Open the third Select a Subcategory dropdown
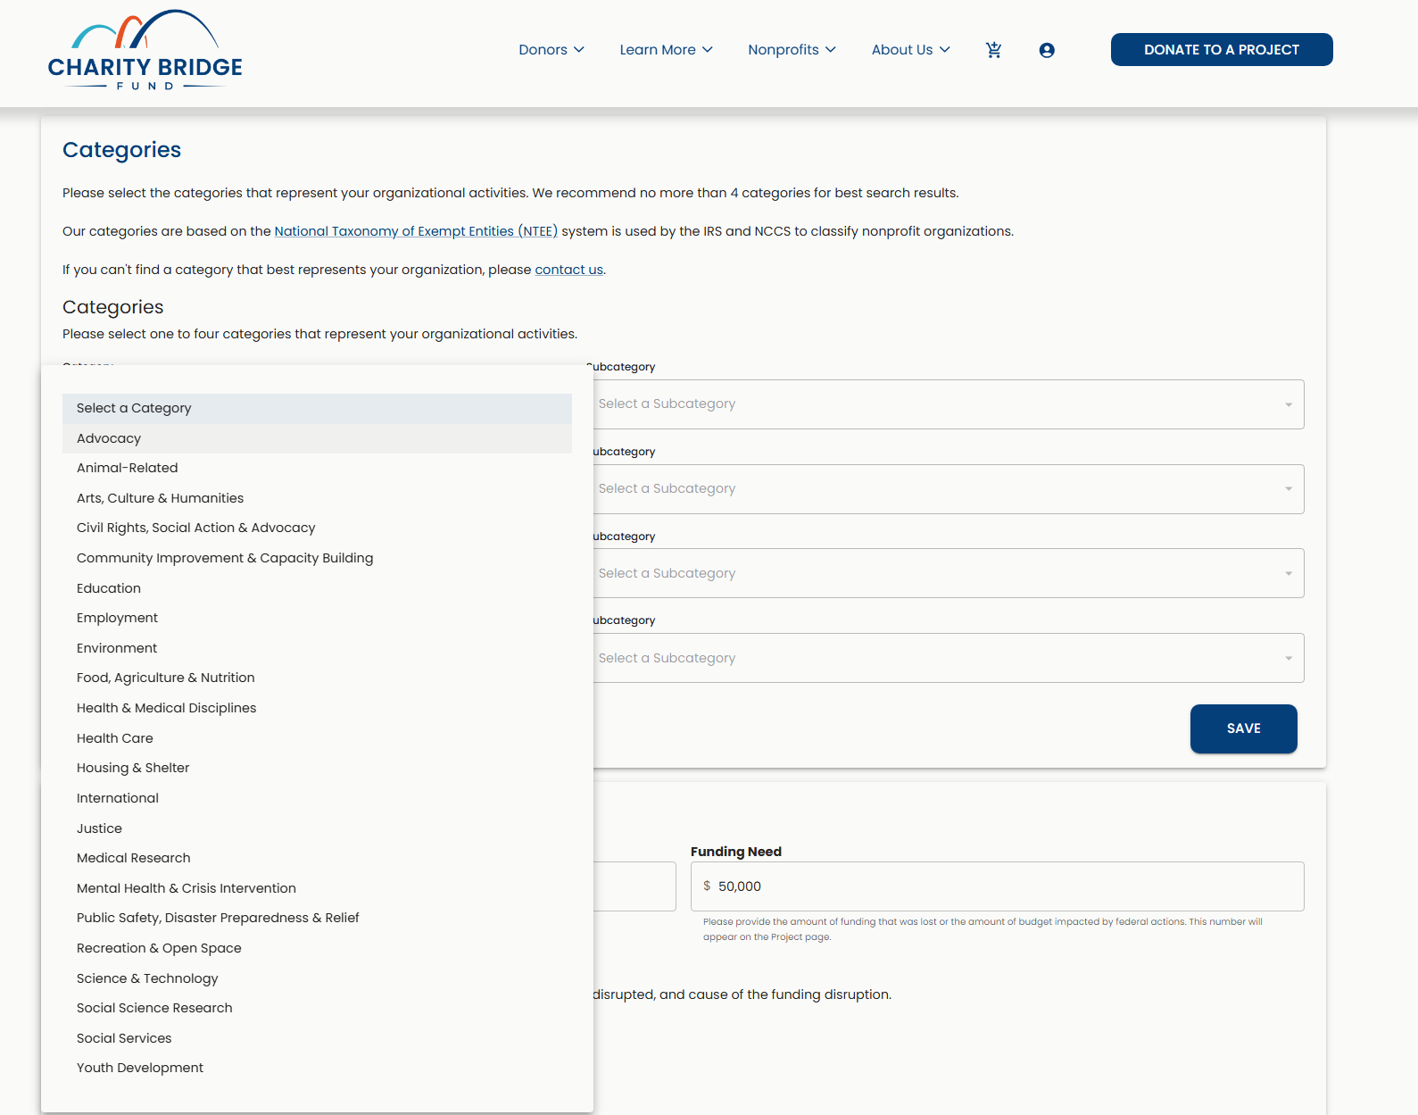1418x1115 pixels. (947, 573)
